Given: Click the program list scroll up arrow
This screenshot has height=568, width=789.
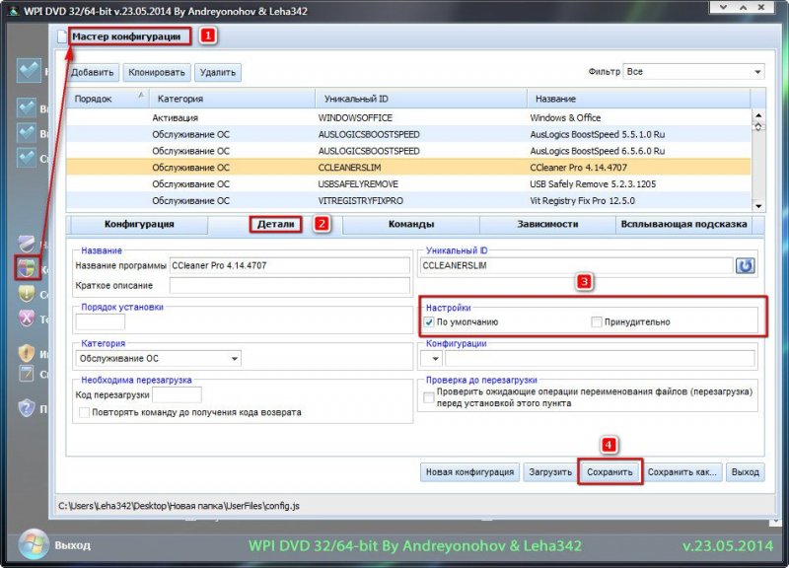Looking at the screenshot, I should 758,115.
